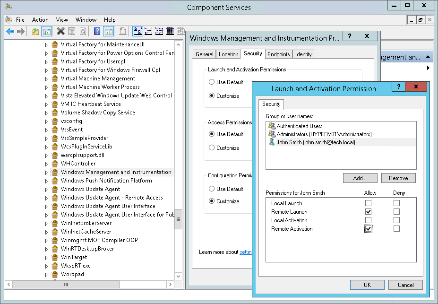Expand the Windows Update Agent tree item
438x304 pixels.
pyautogui.click(x=45, y=189)
